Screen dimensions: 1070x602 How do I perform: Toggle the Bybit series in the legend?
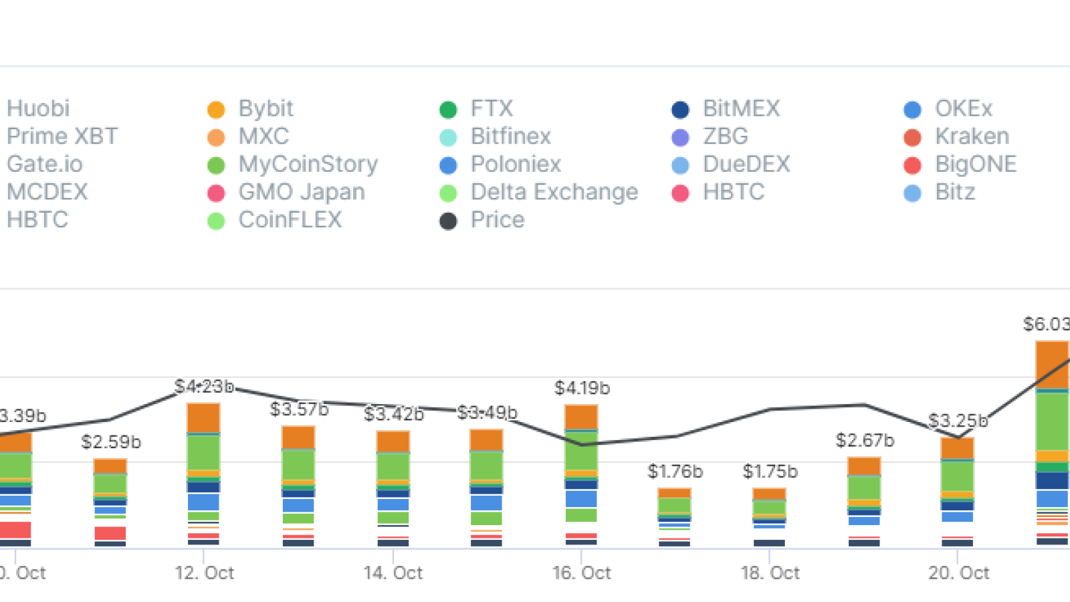click(x=250, y=108)
